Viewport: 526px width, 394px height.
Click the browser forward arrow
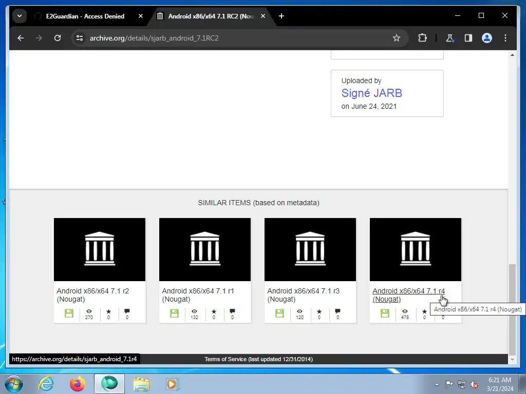pyautogui.click(x=39, y=38)
